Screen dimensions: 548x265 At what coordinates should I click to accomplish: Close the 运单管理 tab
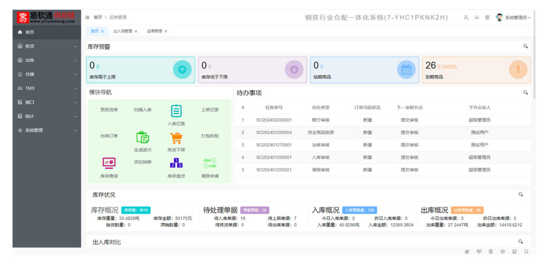point(166,31)
